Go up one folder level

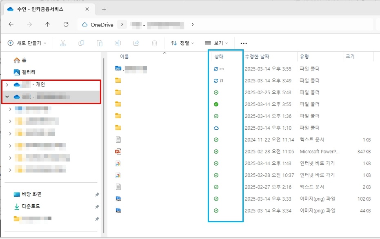tap(47, 24)
